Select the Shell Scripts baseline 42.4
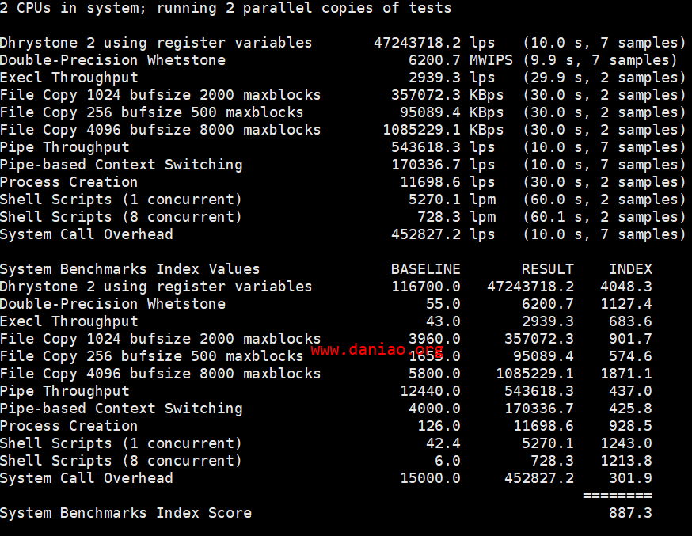The height and width of the screenshot is (536, 692). [443, 443]
